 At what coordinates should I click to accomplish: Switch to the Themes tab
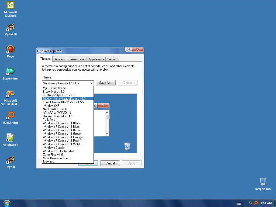pos(45,59)
